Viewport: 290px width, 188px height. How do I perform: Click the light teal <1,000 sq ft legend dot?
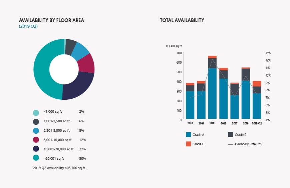[x=36, y=112]
